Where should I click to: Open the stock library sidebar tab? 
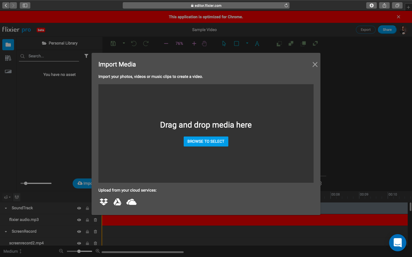pos(8,58)
